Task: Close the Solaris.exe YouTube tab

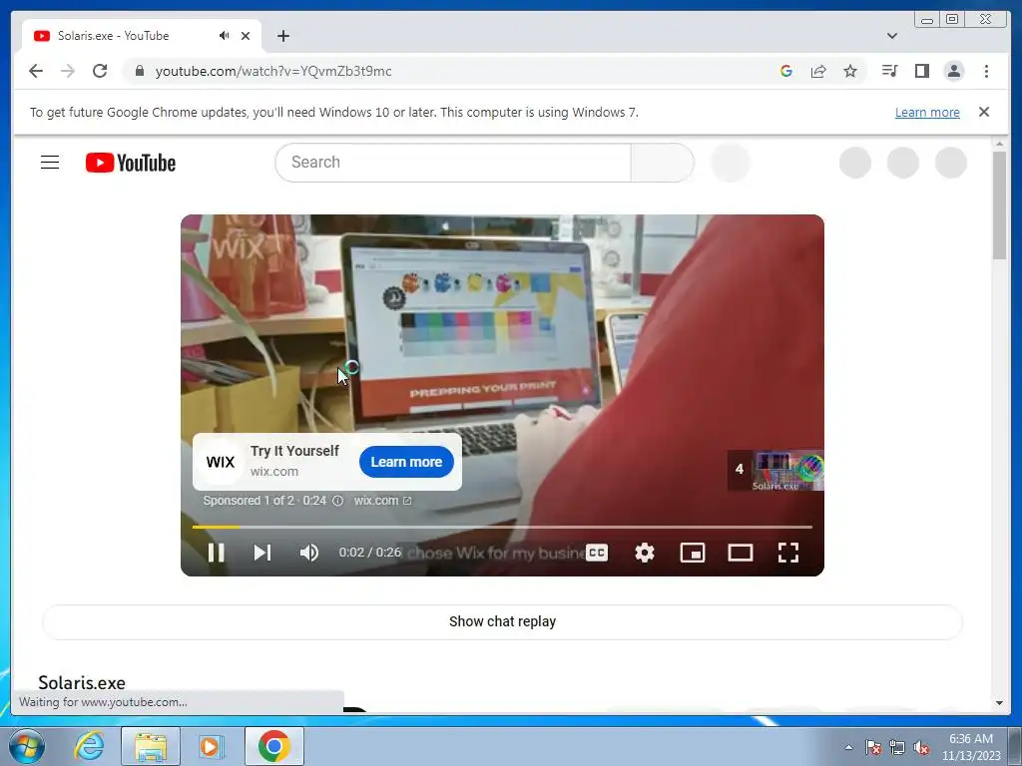Action: point(246,36)
